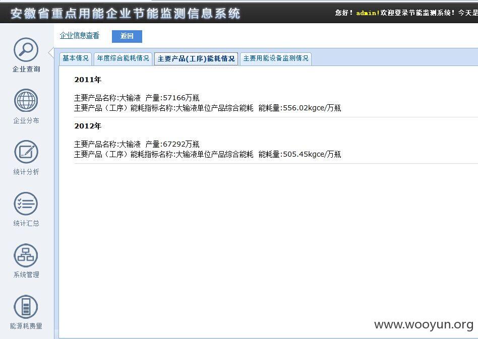Image resolution: width=478 pixels, height=339 pixels.
Task: Click the 产量:57166万瓶 value
Action: (x=172, y=98)
